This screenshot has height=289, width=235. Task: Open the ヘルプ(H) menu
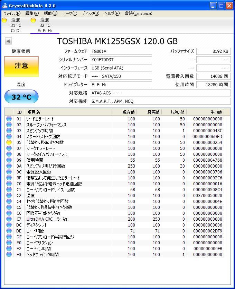[112, 14]
